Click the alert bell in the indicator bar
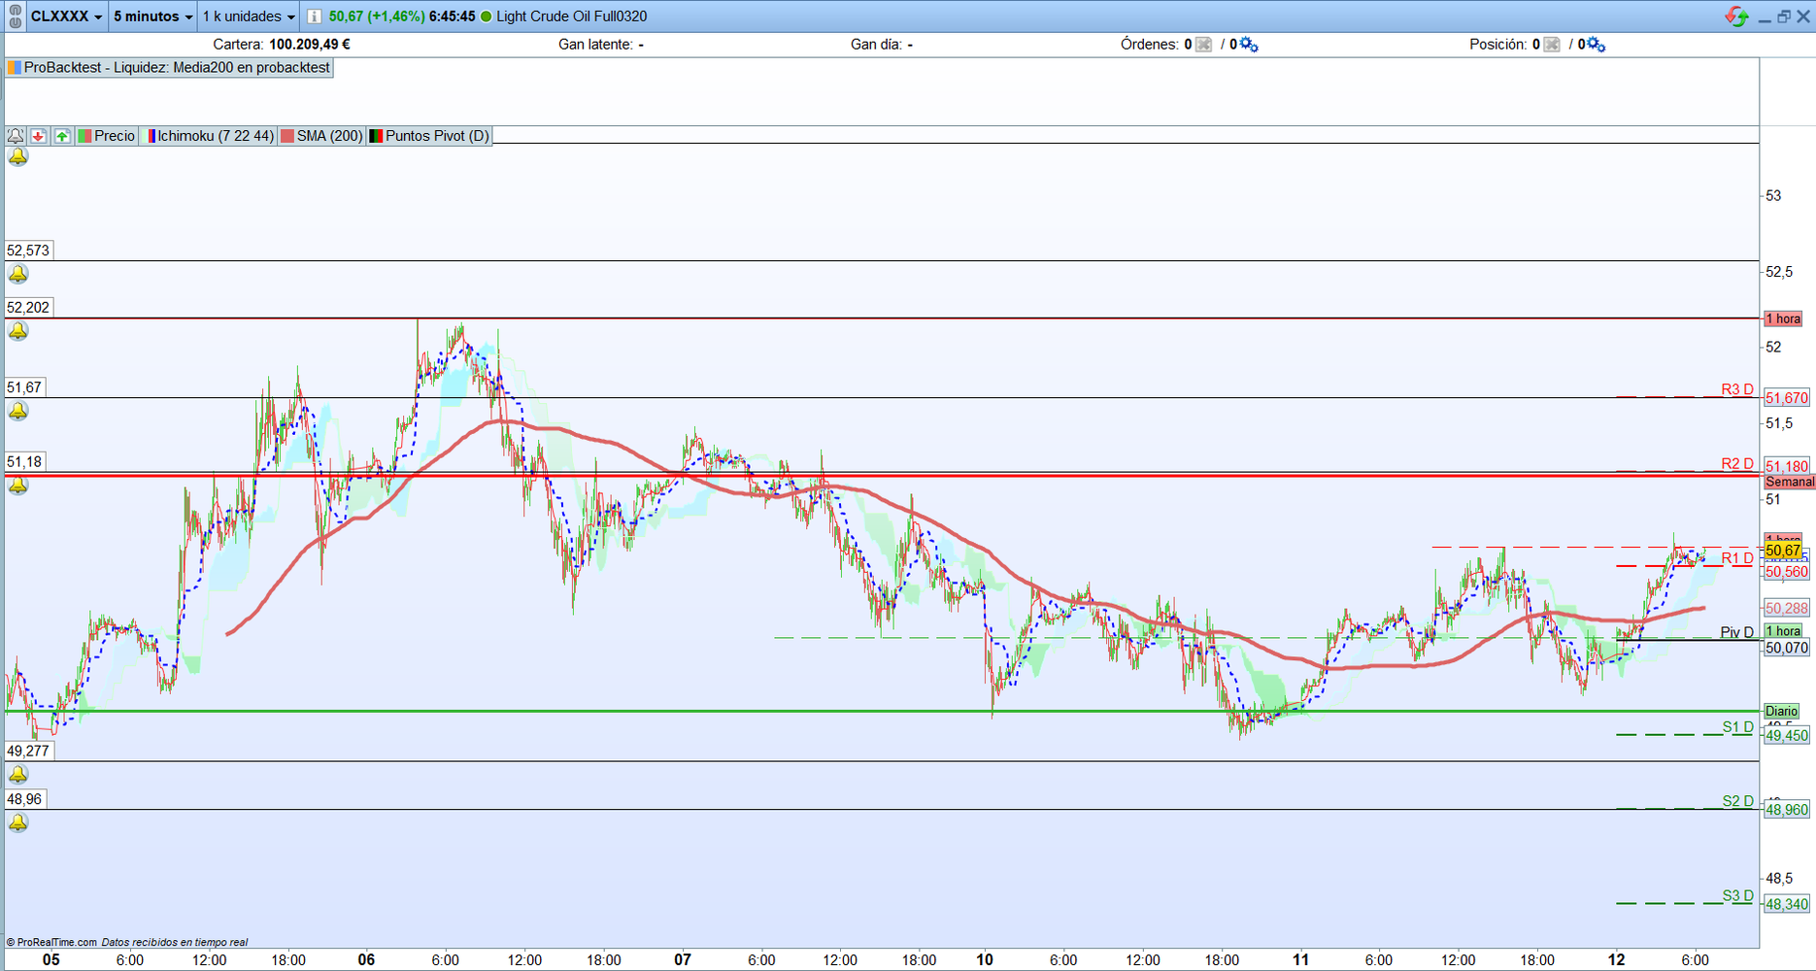Viewport: 1816px width, 971px height. coord(16,136)
